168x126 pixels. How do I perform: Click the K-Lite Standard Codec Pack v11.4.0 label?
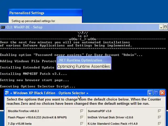coord(113,124)
